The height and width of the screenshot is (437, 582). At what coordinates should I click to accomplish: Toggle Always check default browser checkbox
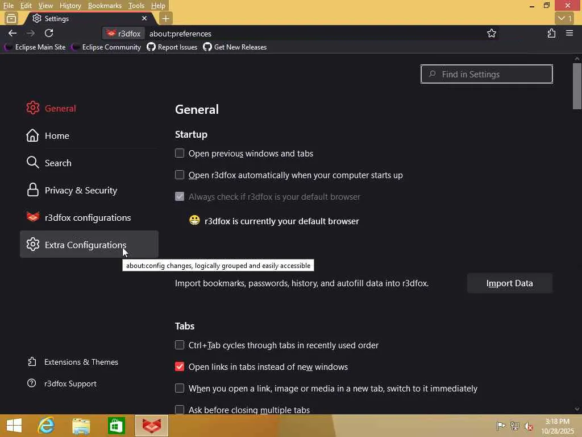179,196
